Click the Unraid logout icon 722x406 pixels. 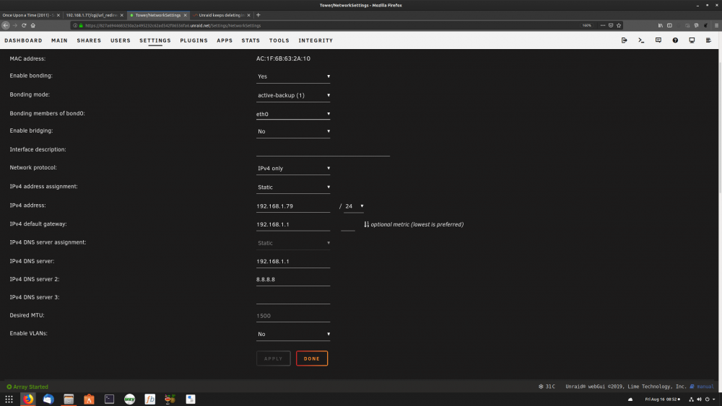[x=624, y=40]
